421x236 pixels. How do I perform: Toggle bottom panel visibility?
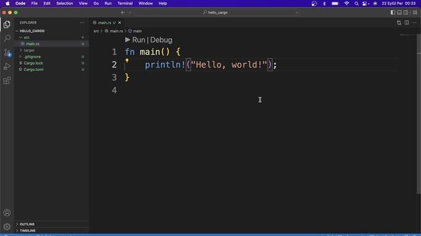tap(399, 12)
